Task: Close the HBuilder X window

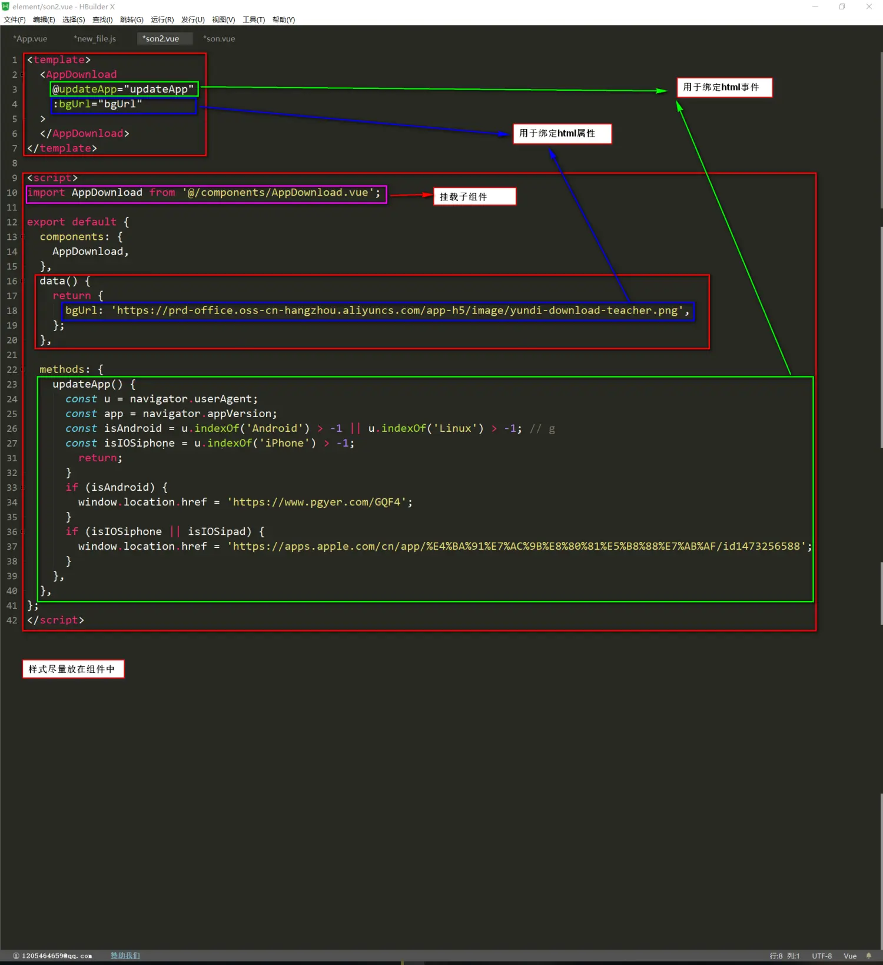Action: click(869, 6)
